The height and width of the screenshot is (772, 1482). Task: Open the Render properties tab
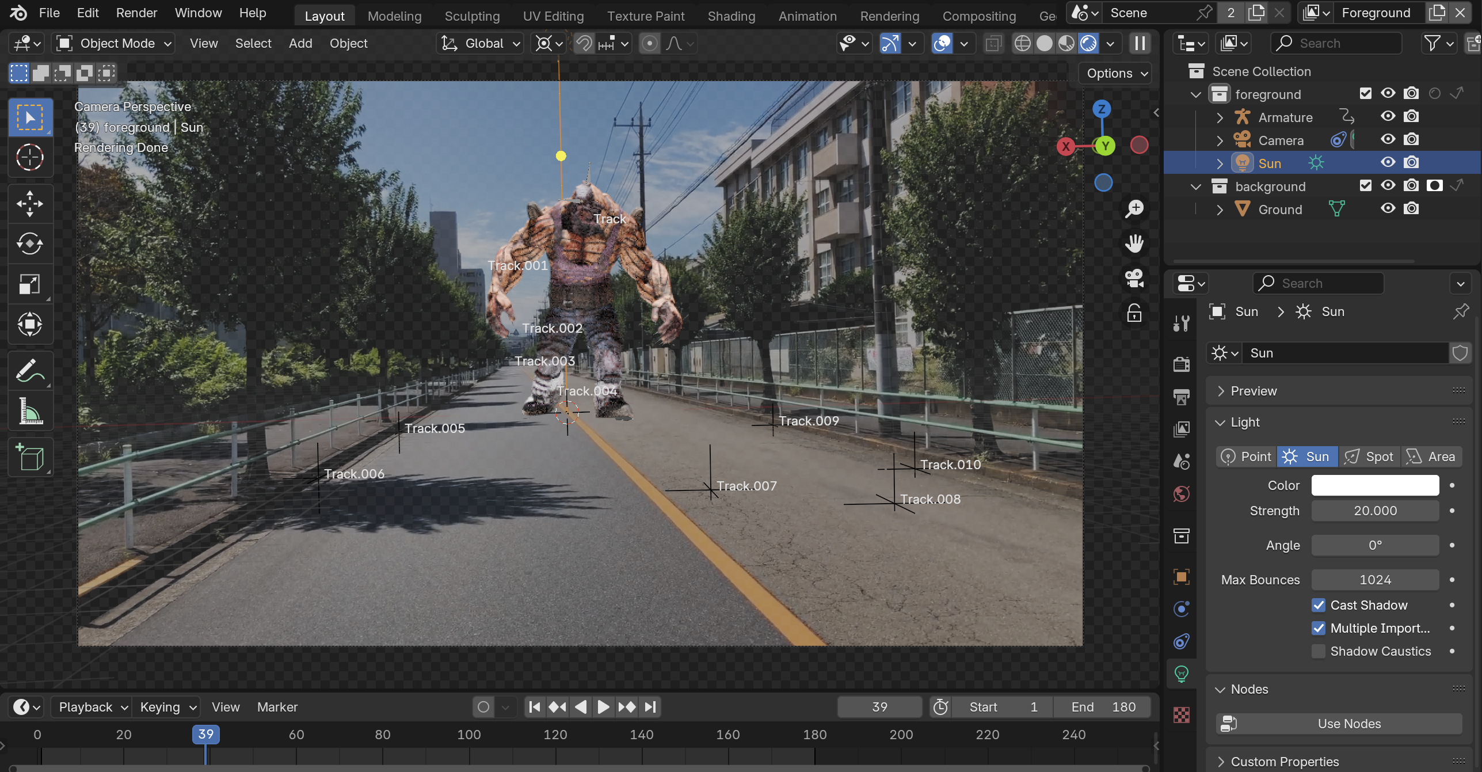(1182, 364)
